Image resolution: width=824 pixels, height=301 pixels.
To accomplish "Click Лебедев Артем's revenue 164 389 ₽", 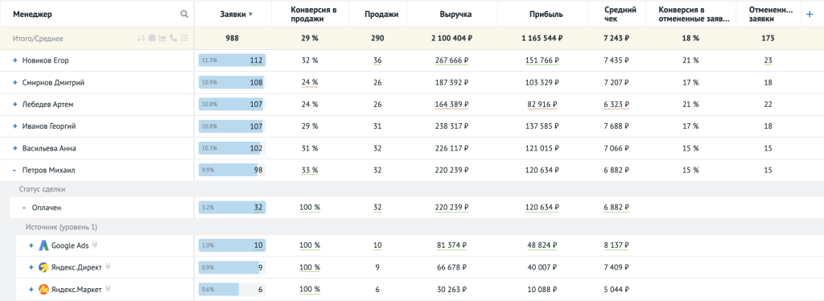I will click(452, 105).
